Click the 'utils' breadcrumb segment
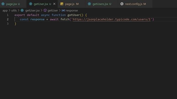Screen dimensions: 177x99 [x=14, y=10]
